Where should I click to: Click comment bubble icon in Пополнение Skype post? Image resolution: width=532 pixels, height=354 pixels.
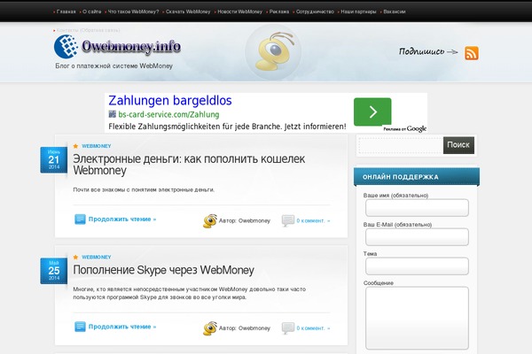288,328
